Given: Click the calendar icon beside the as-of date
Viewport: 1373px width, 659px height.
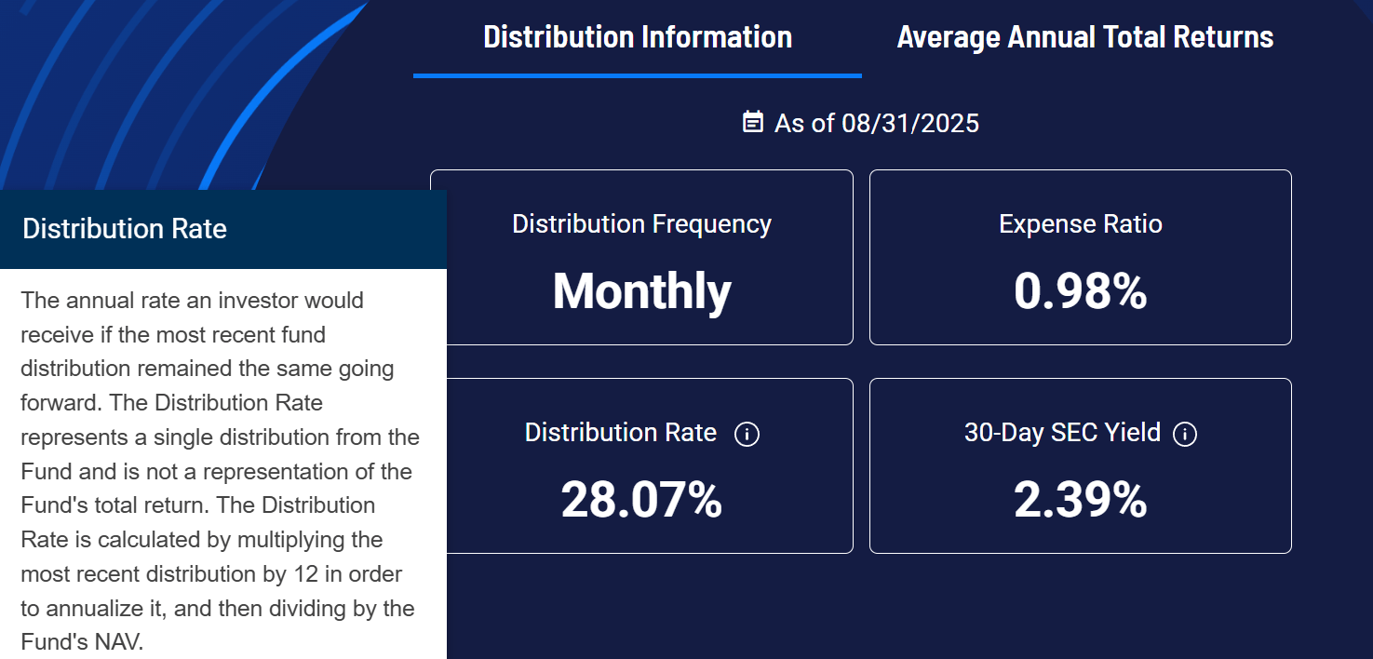Looking at the screenshot, I should (754, 121).
